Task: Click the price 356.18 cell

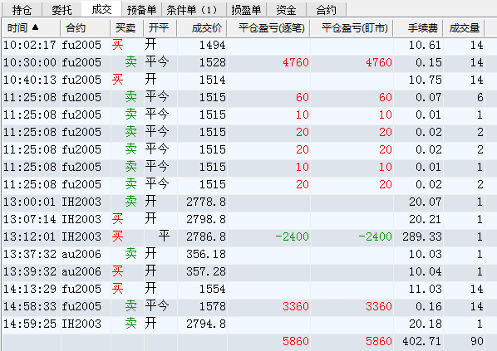Action: tap(206, 254)
